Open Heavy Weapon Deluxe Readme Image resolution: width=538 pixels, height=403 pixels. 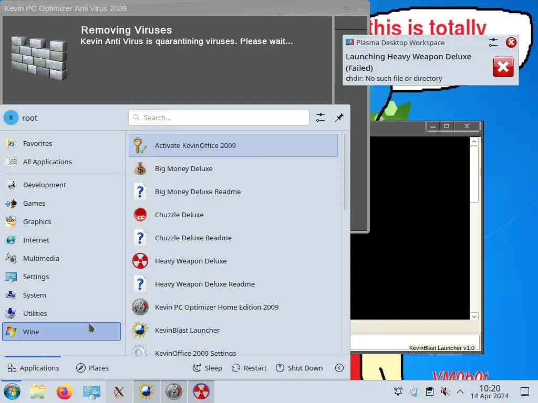[233, 284]
